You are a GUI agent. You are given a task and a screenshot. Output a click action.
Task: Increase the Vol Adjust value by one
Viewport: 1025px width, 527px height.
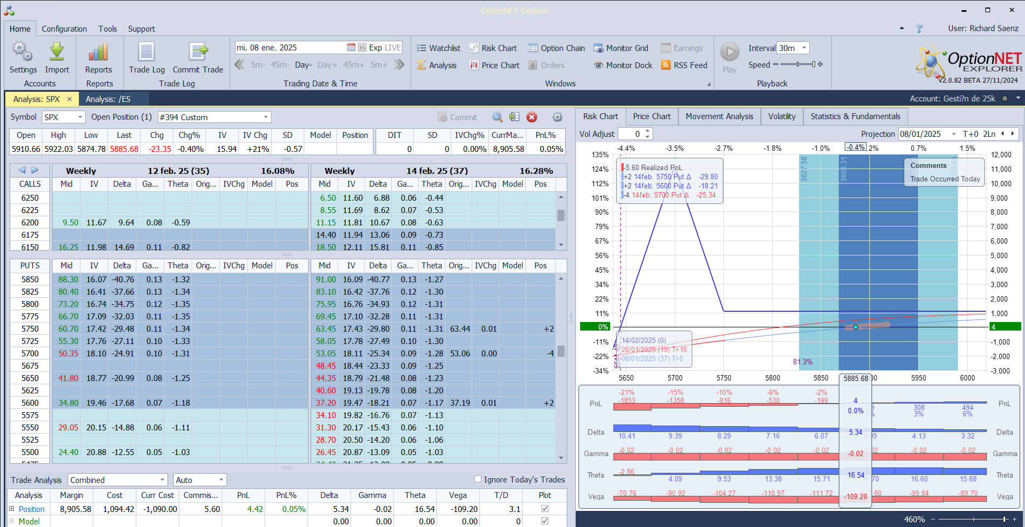tap(648, 131)
